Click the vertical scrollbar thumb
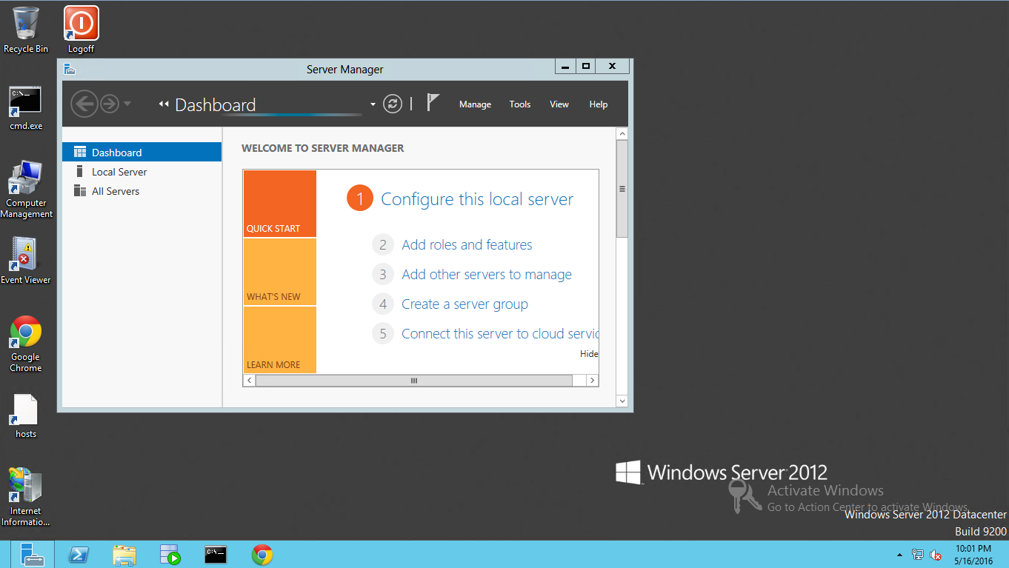 (x=622, y=189)
